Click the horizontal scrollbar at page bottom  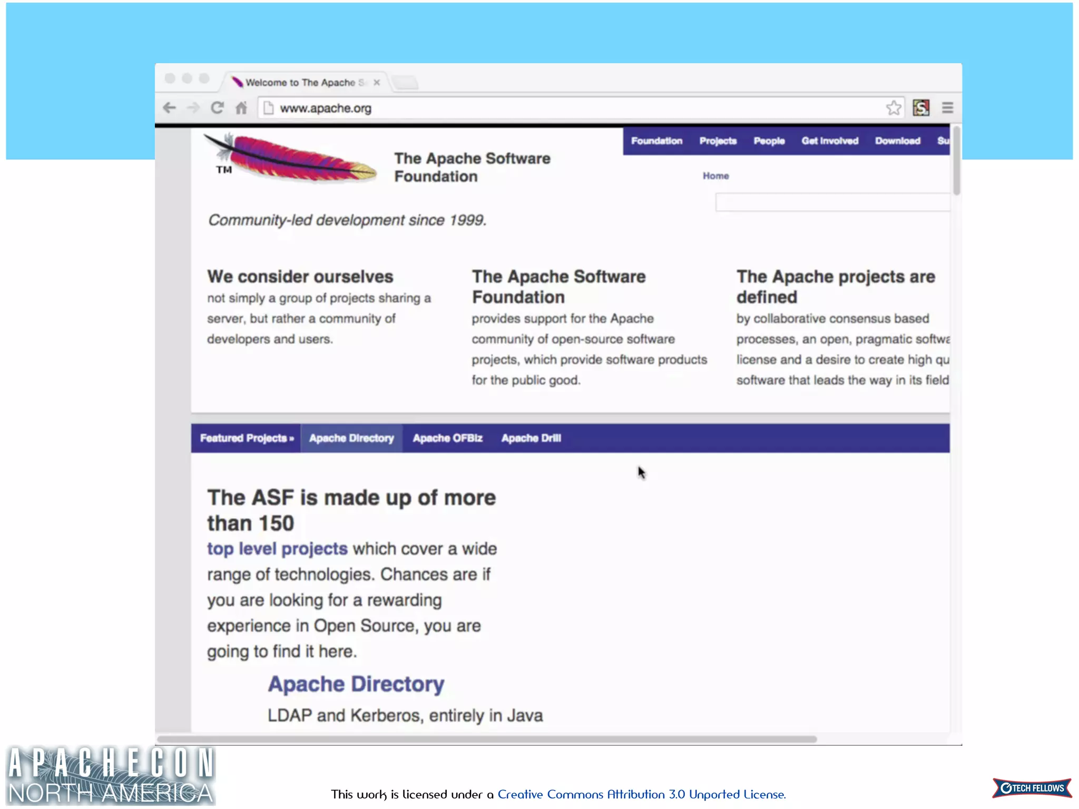487,739
